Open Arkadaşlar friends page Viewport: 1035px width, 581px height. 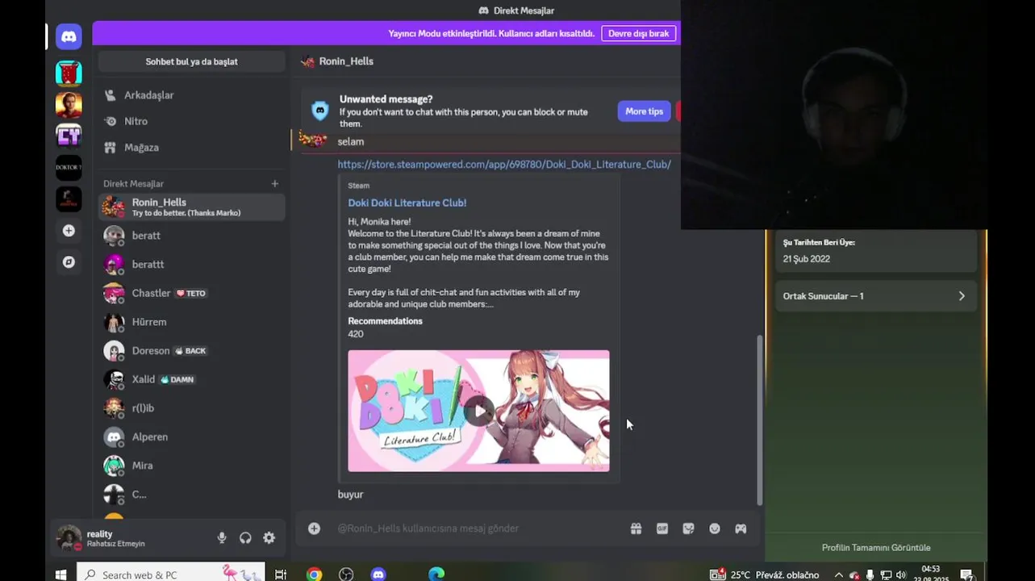191,95
